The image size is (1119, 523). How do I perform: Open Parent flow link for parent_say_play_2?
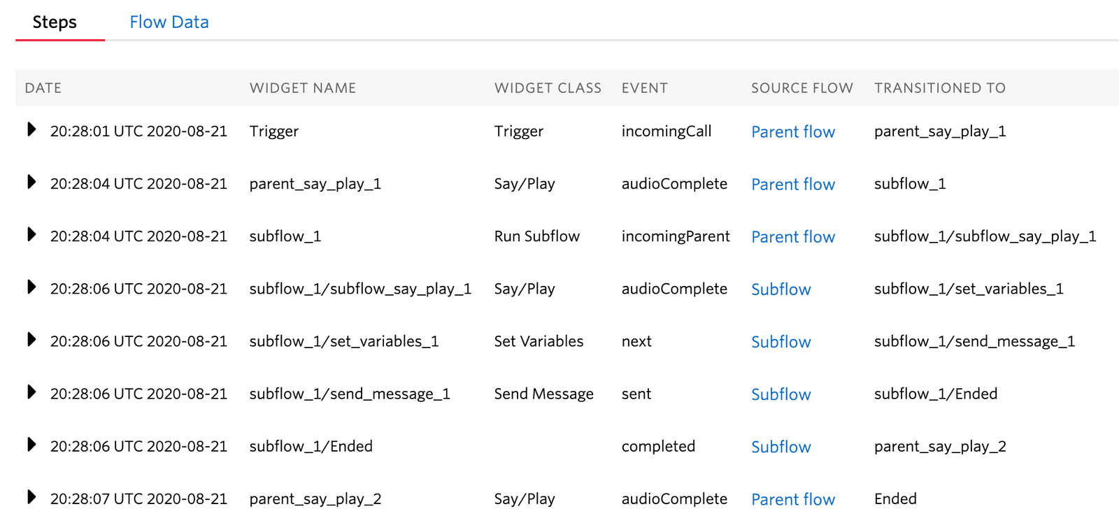[792, 499]
